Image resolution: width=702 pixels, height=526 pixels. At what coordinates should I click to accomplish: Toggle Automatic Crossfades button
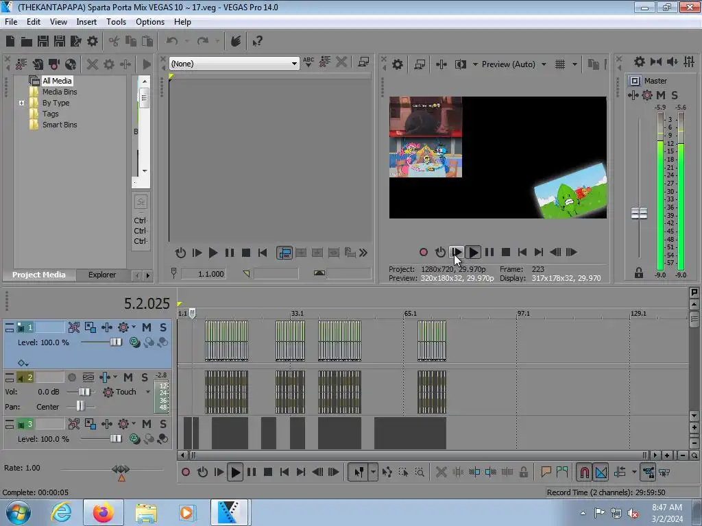(x=601, y=472)
